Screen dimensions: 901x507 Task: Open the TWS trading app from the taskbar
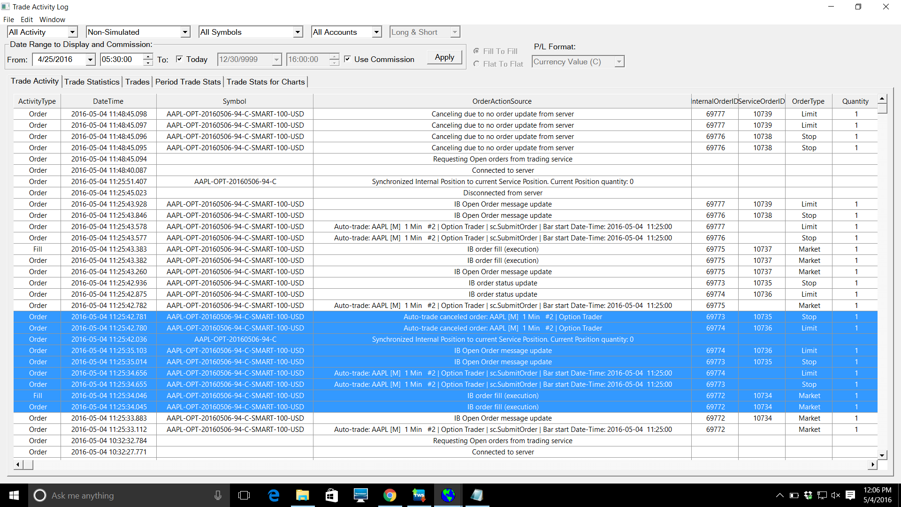point(419,495)
